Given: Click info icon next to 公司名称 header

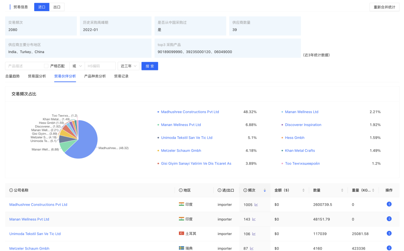Looking at the screenshot, I should (x=11, y=190).
